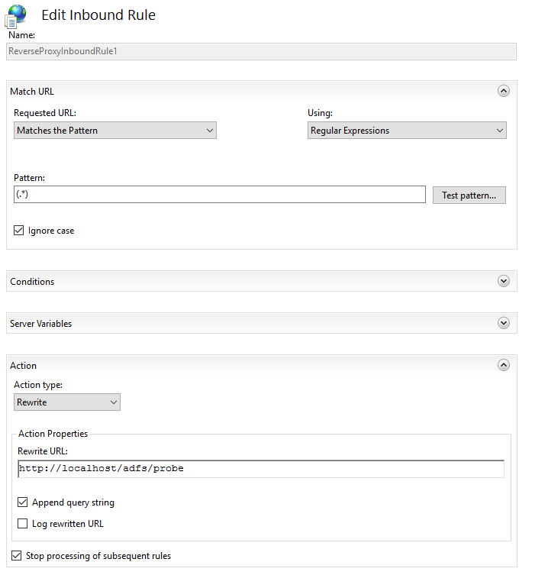
Task: Click the rule Name field
Action: tap(261, 51)
